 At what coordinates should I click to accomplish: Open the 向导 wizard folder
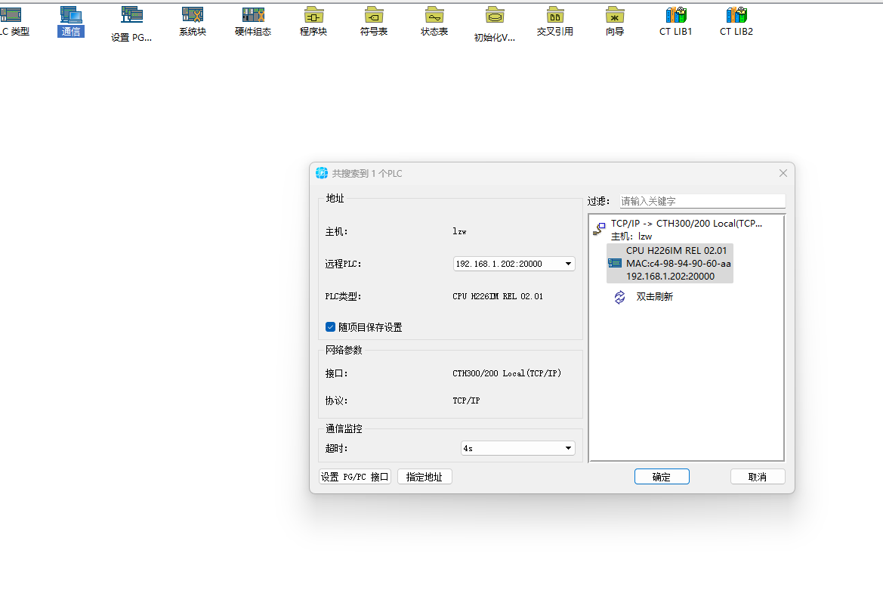615,14
